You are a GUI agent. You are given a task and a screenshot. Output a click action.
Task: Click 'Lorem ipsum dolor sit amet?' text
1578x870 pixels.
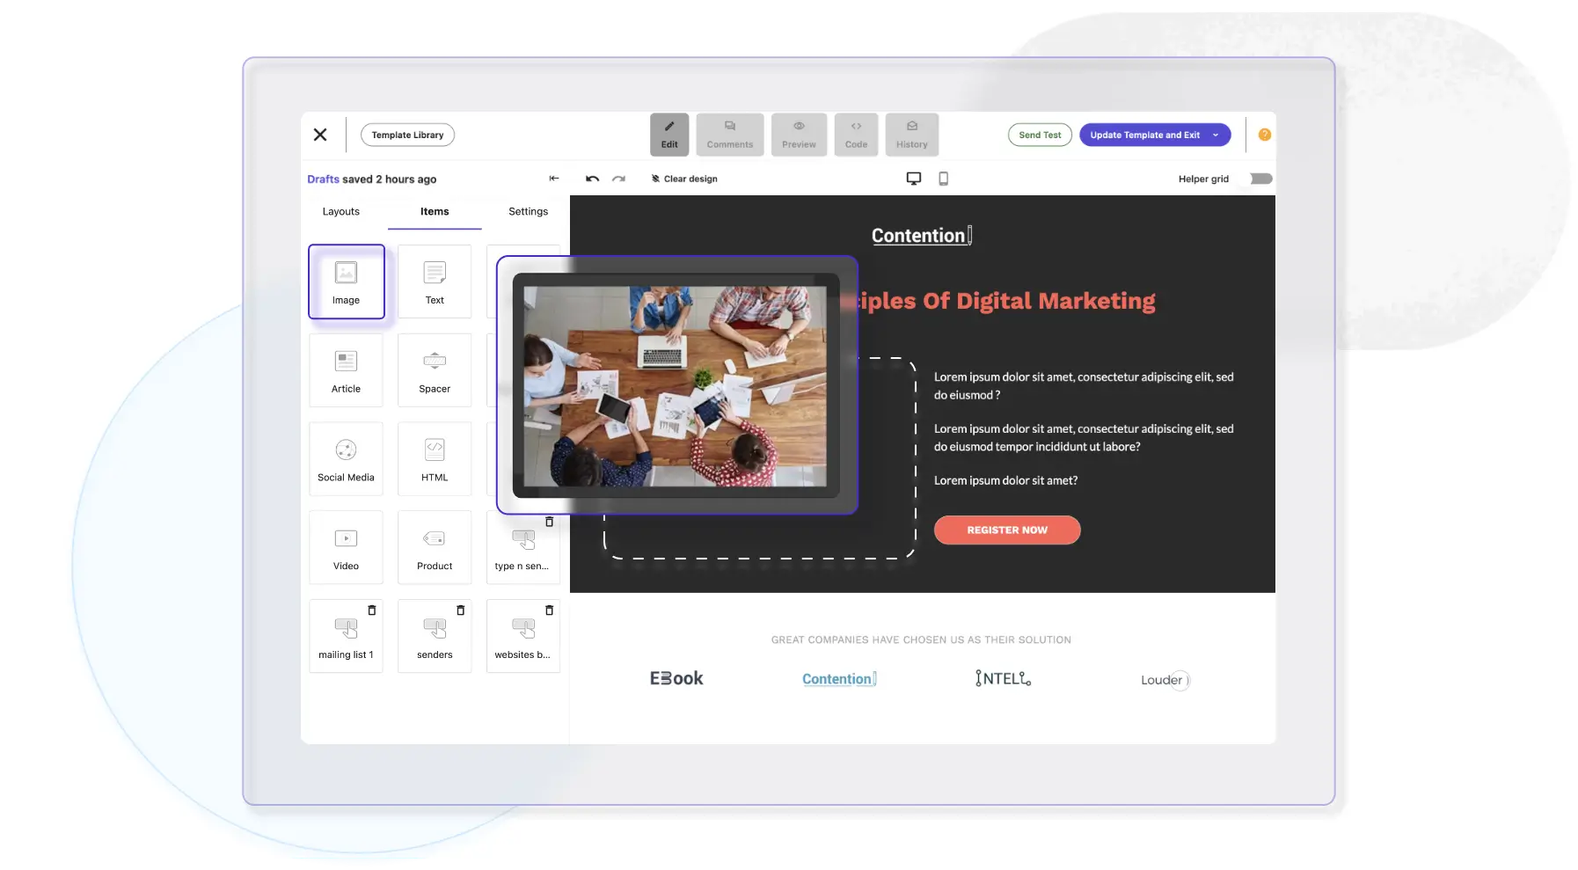1005,480
